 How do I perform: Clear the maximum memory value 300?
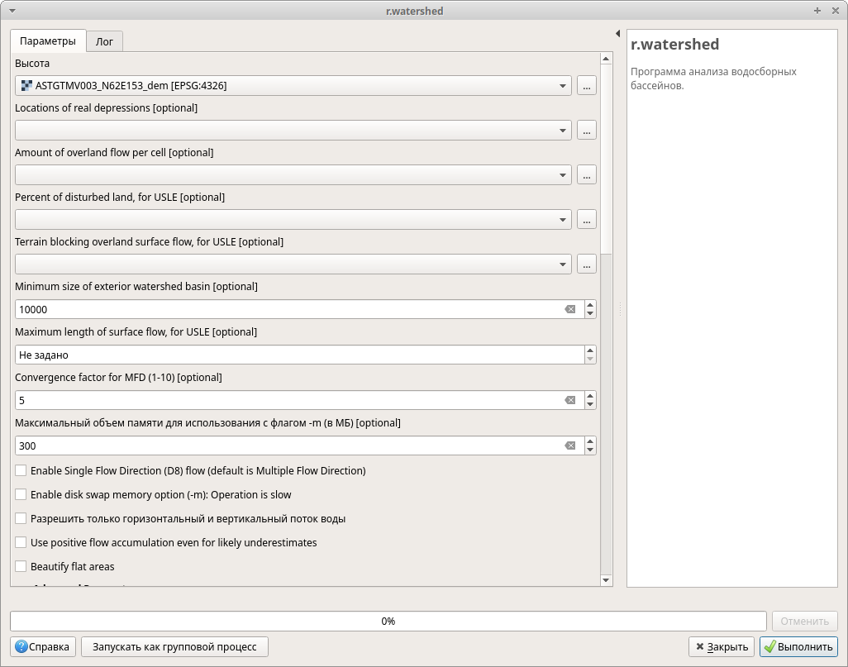(x=569, y=445)
